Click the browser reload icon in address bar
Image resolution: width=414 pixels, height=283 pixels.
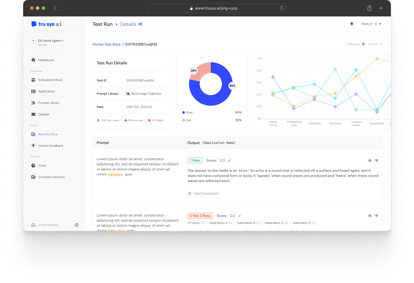coord(281,8)
